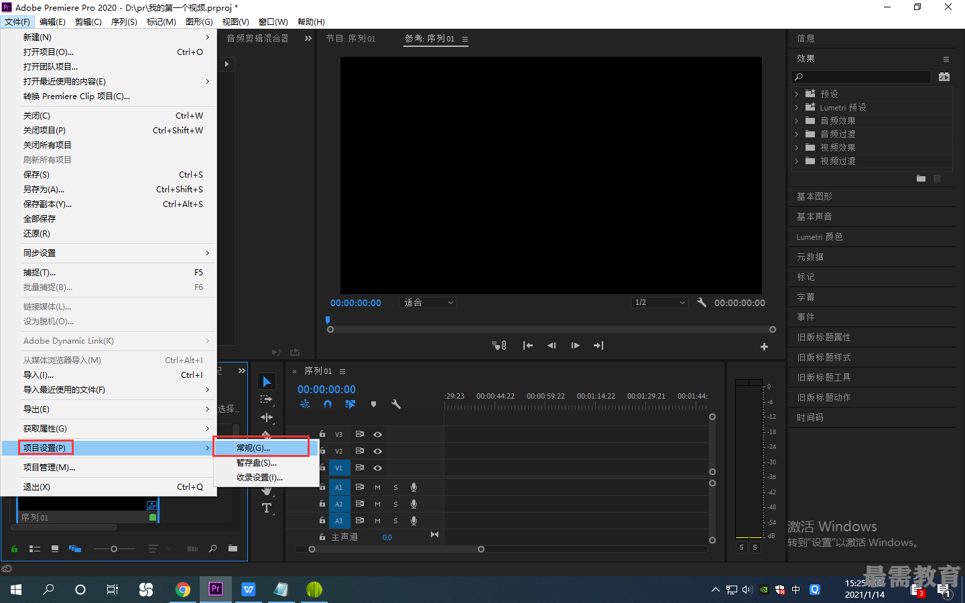Toggle V1 track output eye
Screen dimensions: 965x603
pos(377,468)
